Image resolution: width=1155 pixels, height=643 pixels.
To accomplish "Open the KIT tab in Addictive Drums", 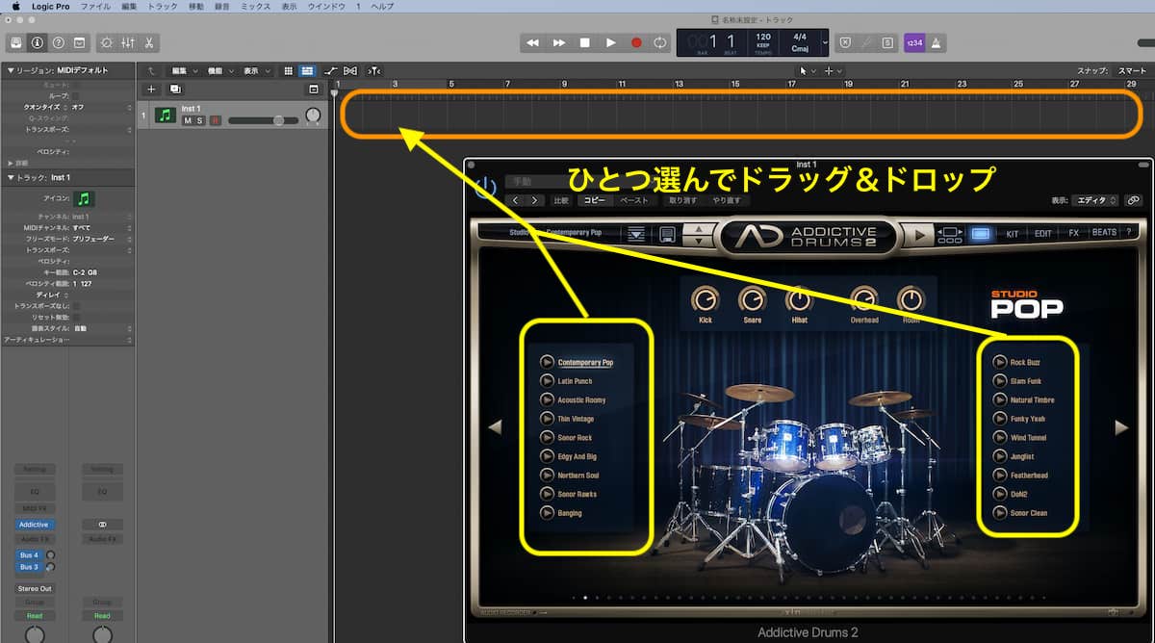I will tap(1013, 233).
